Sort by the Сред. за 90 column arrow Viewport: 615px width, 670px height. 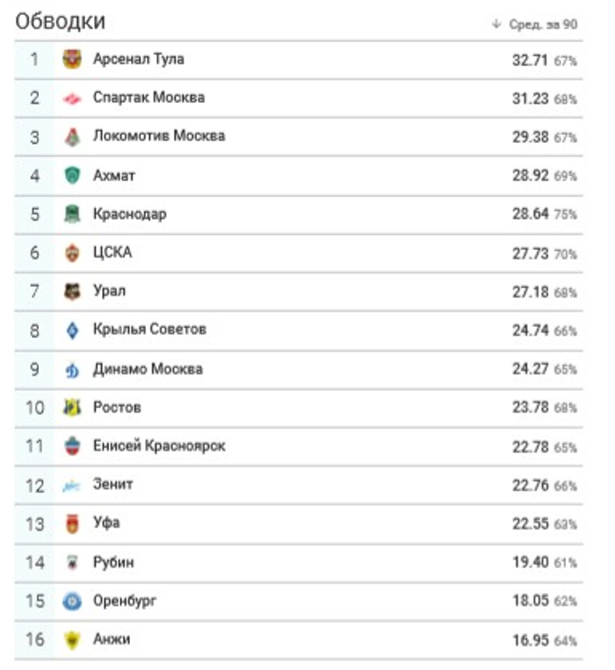(x=497, y=24)
